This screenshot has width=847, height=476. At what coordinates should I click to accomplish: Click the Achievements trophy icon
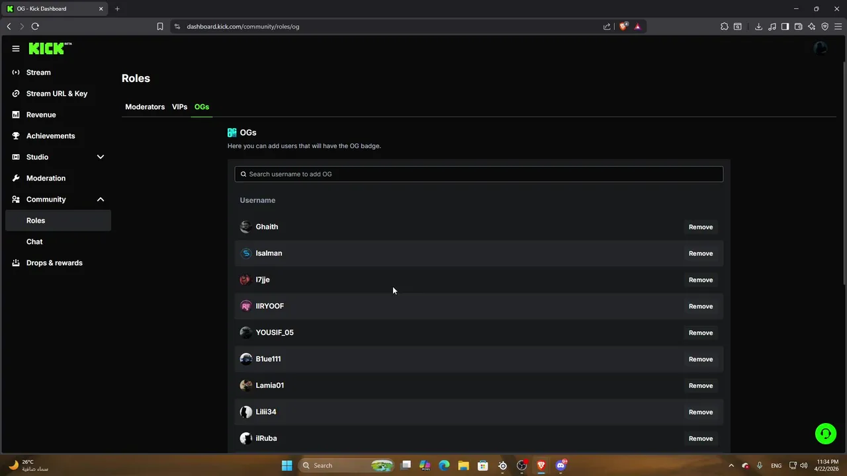click(x=16, y=136)
